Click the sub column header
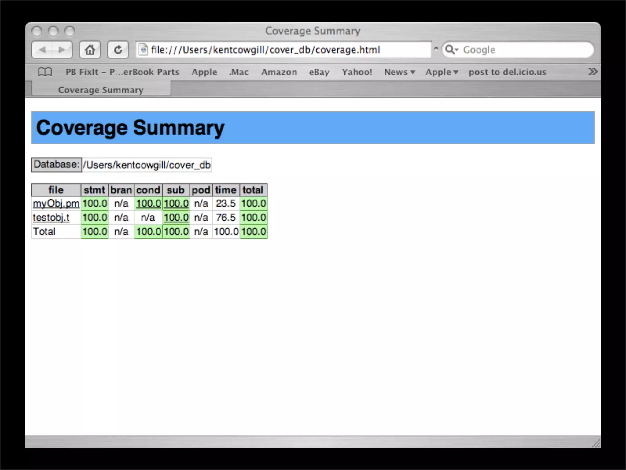This screenshot has height=470, width=626. coord(176,190)
